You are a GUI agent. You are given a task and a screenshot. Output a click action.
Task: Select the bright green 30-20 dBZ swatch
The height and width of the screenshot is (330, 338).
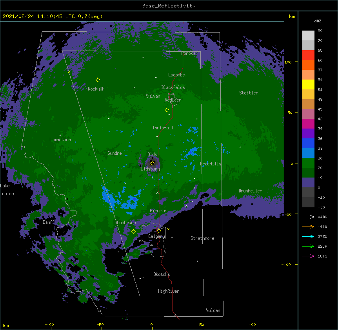coord(308,163)
